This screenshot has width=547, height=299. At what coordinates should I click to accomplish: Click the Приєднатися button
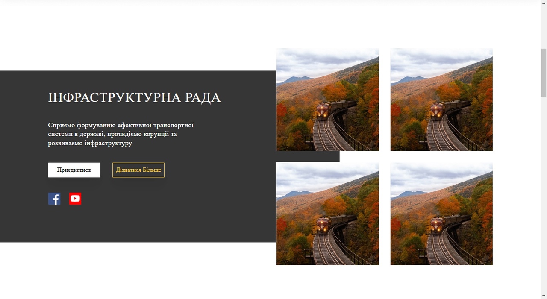tap(74, 170)
